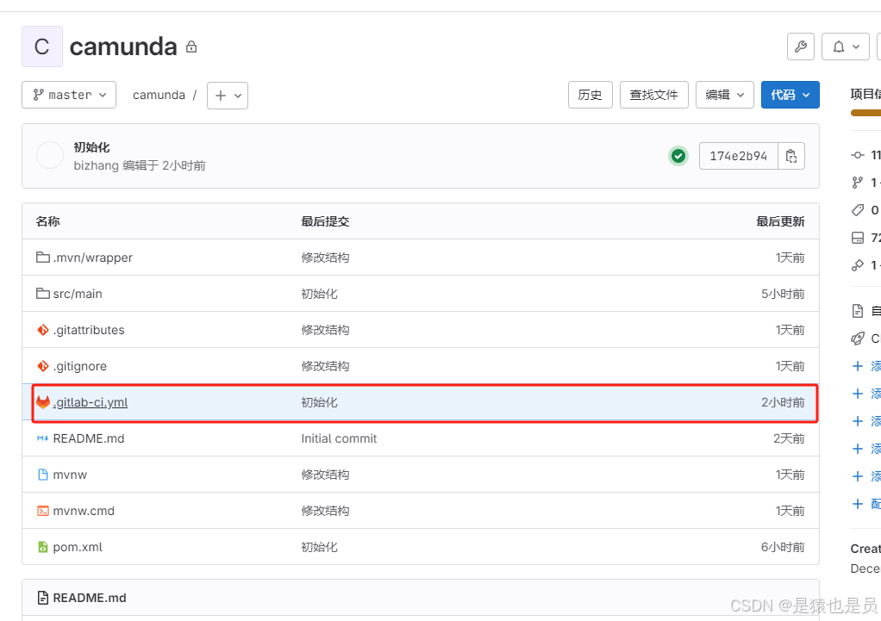Screen dimensions: 881x621
Task: Click the GitLab fox icon beside .gitlab-ci.yml
Action: click(41, 401)
